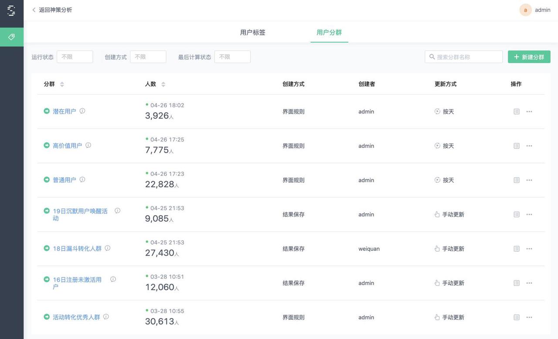Click the green status icon of 19日沉默用户唤醒活动
Viewport: 558px width, 339px height.
(47, 211)
